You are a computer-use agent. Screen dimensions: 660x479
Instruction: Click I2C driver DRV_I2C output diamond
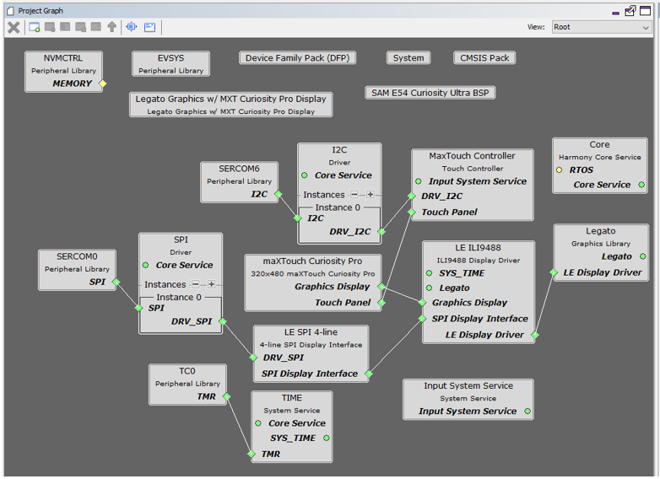(x=381, y=231)
